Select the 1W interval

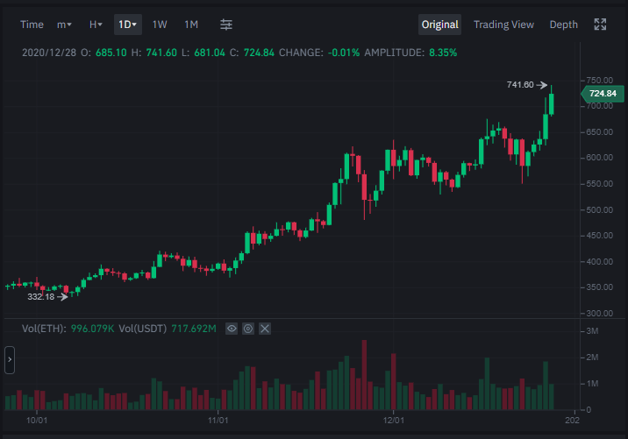160,25
